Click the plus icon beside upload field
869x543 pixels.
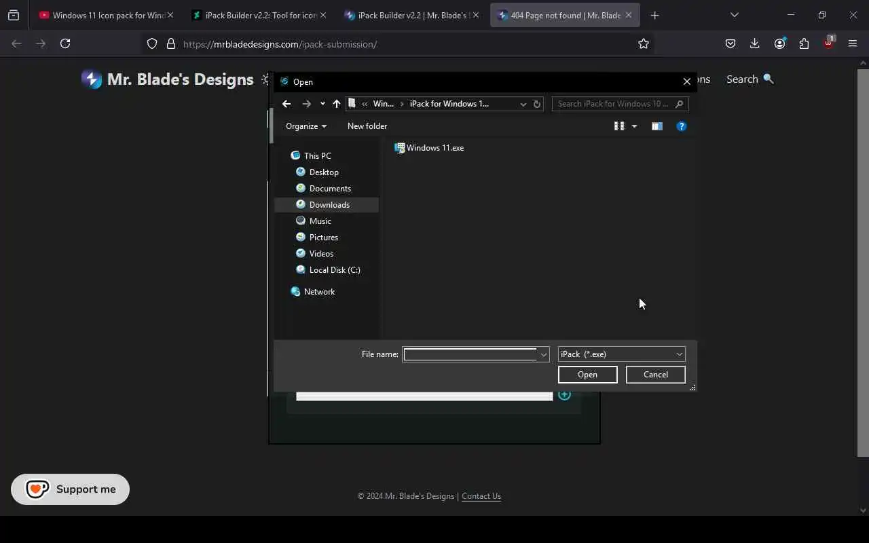click(x=564, y=394)
